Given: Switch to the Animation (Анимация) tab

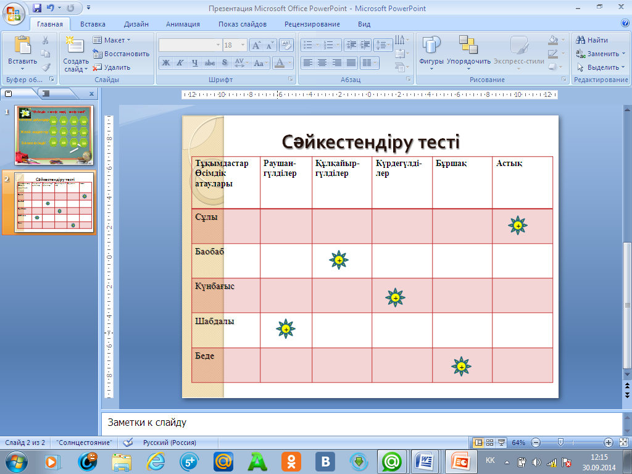Looking at the screenshot, I should 183,24.
